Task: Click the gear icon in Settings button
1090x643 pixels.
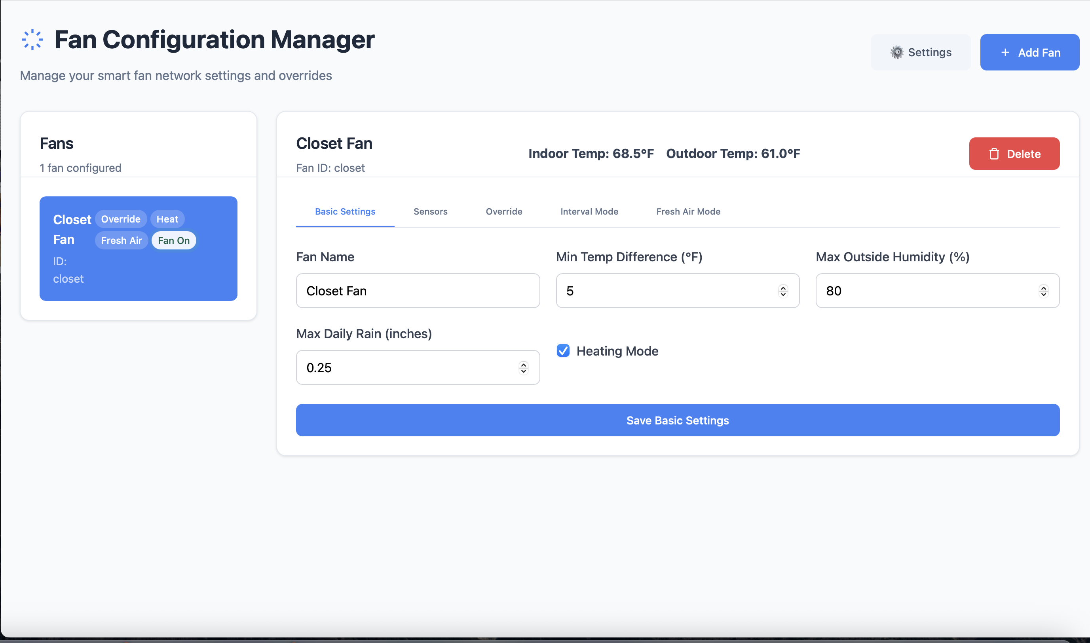Action: [x=897, y=52]
